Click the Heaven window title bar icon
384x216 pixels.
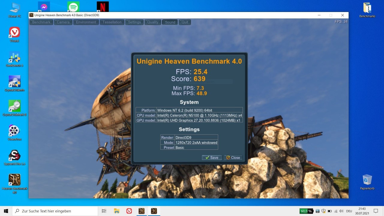(x=31, y=15)
